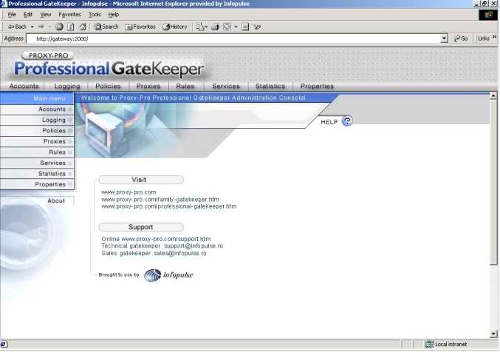Open the File menu
Viewport: 500px width, 352px height.
[x=12, y=15]
